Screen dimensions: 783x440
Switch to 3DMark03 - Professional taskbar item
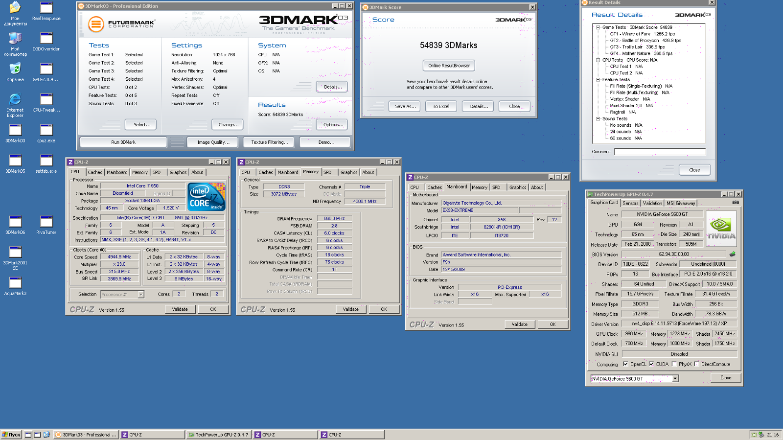86,435
